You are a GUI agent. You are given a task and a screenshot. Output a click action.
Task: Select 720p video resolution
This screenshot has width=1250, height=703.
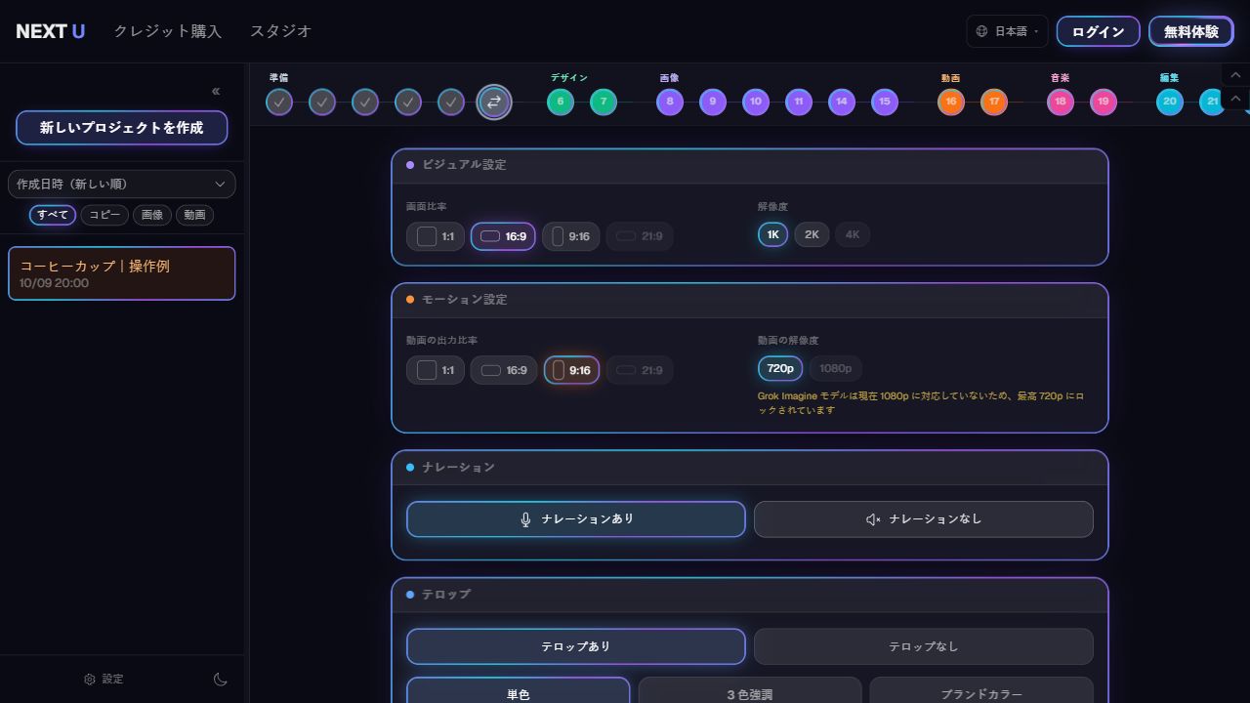[780, 368]
